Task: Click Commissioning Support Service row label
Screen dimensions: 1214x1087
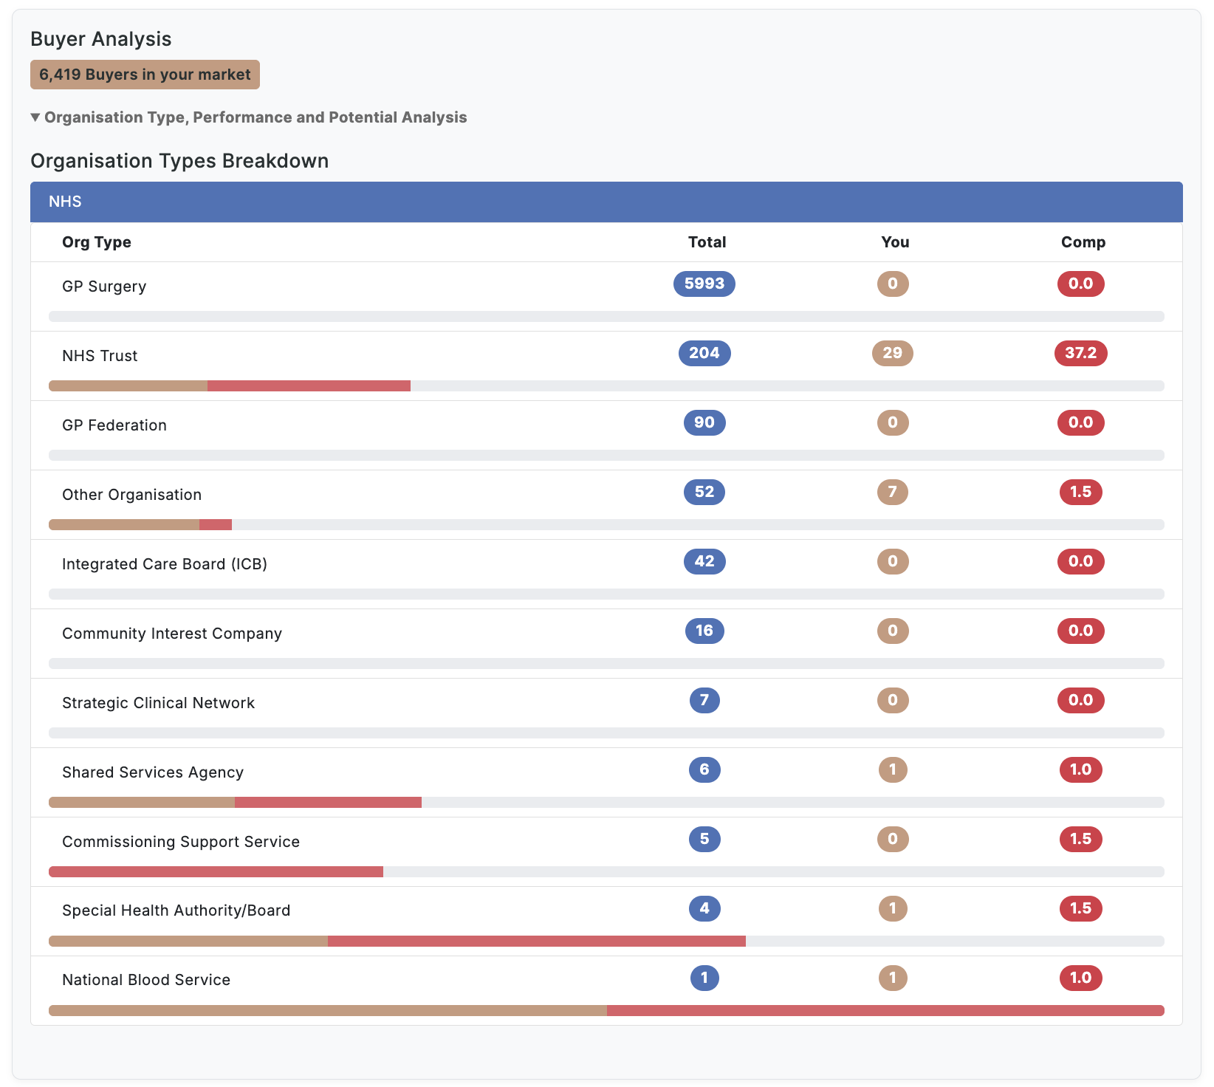Action: [x=181, y=842]
